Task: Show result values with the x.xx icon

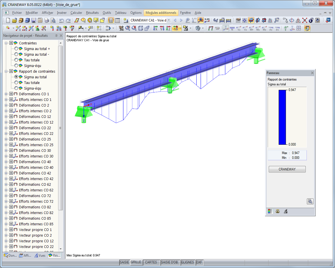Action: tap(207, 20)
